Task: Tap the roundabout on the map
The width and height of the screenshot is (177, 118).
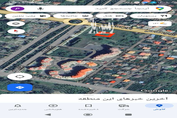Action: tap(76, 22)
